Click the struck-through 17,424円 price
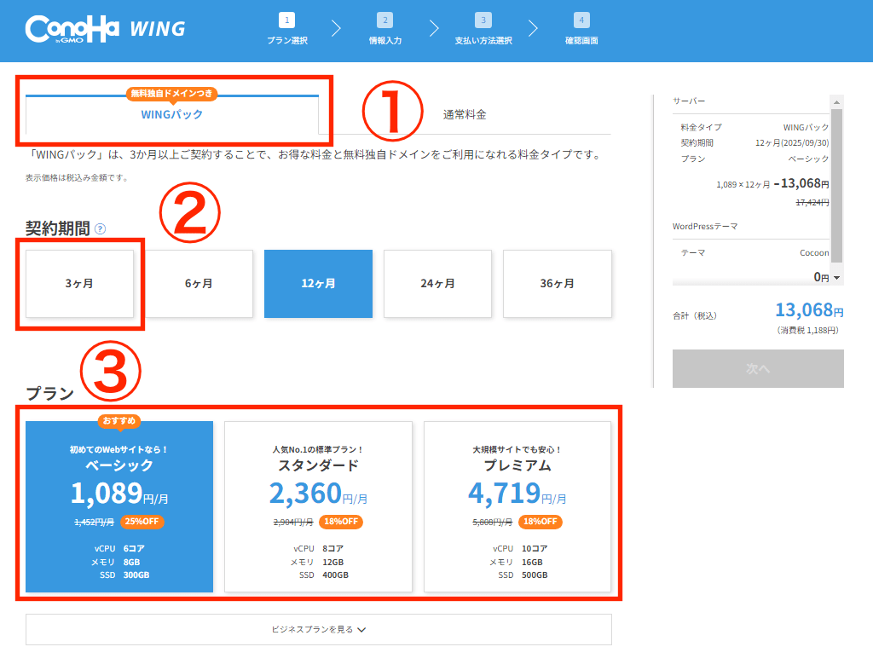 pyautogui.click(x=812, y=203)
